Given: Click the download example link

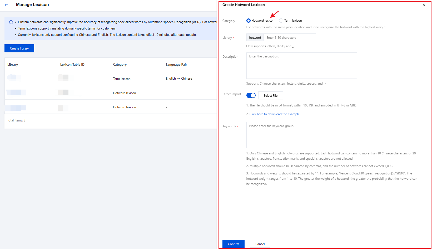Looking at the screenshot, I should point(275,114).
